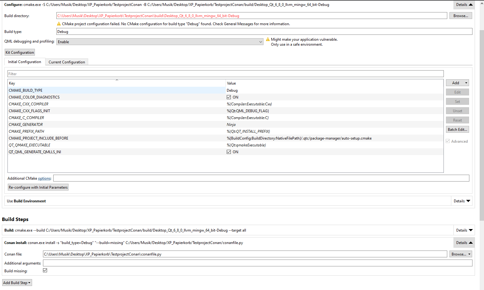Uncheck the Build missing checkbox
The height and width of the screenshot is (290, 484).
tap(45, 270)
